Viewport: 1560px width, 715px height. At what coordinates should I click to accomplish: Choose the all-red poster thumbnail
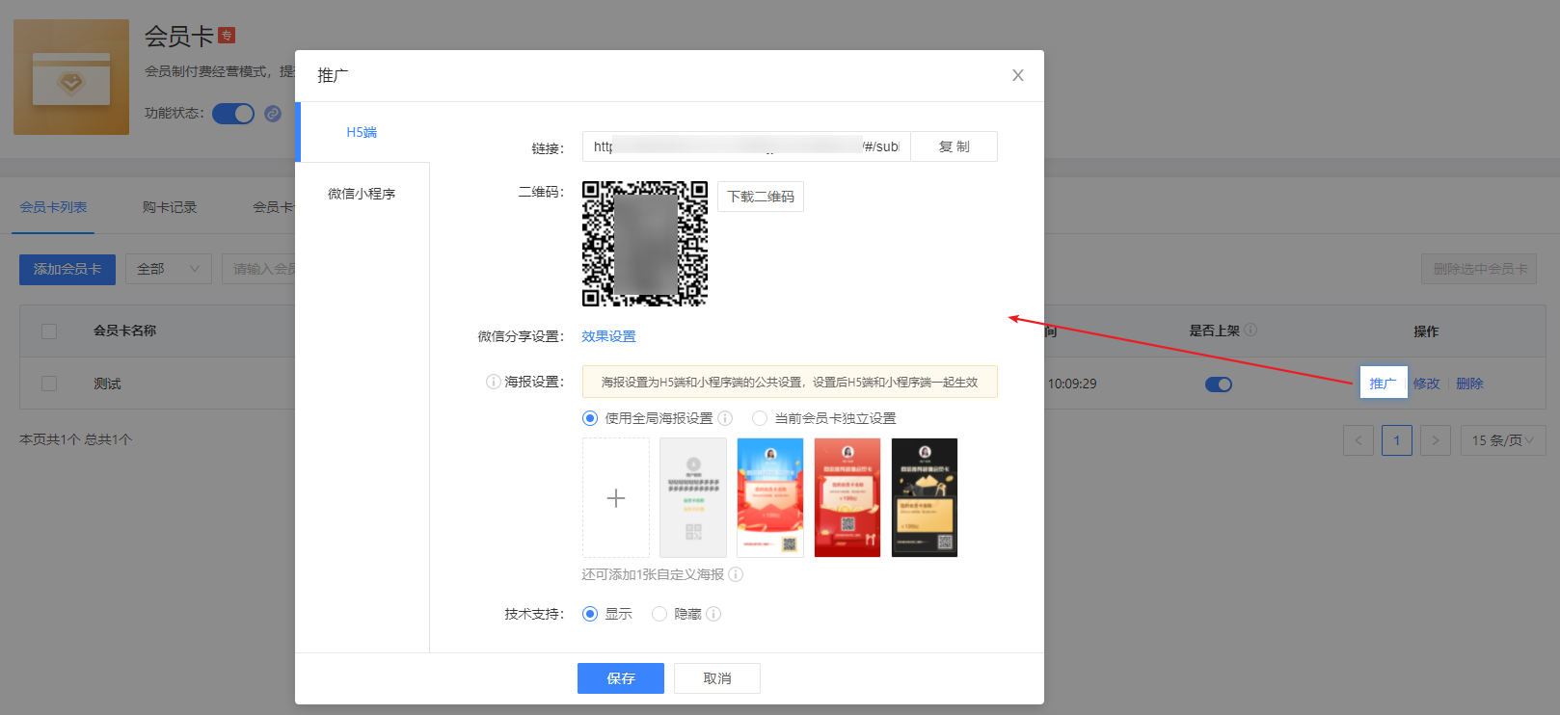pos(847,498)
